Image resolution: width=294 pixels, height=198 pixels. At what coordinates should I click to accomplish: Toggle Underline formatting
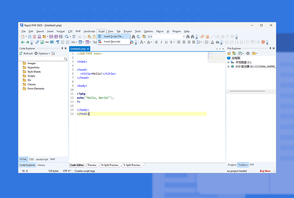166,42
